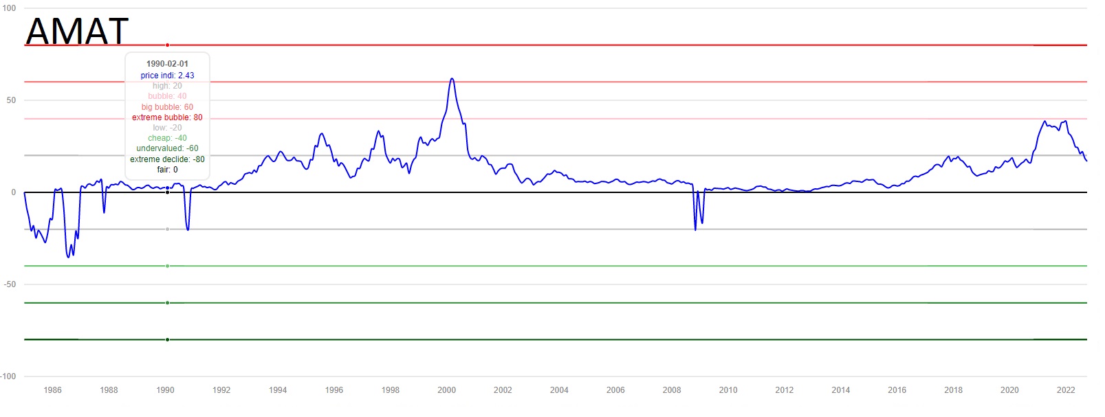Click the light green cheap-line marker dot at 1990
Image resolution: width=1105 pixels, height=417 pixels.
click(x=167, y=266)
